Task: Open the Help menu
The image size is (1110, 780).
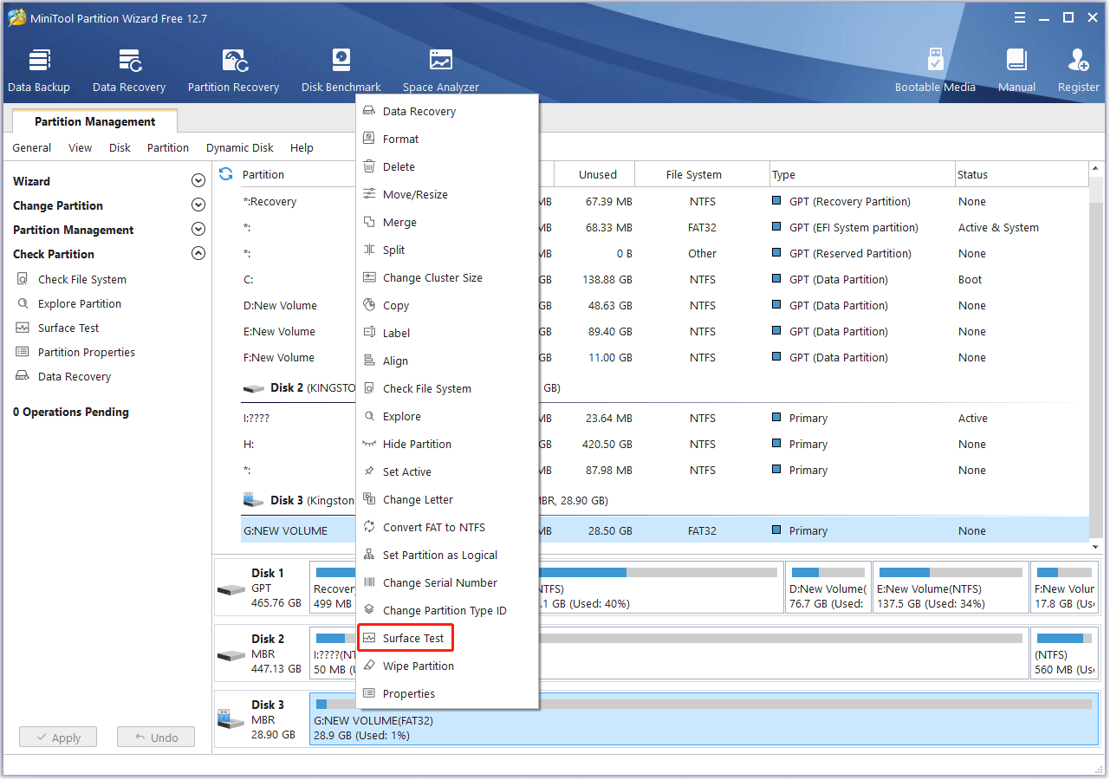Action: click(302, 147)
